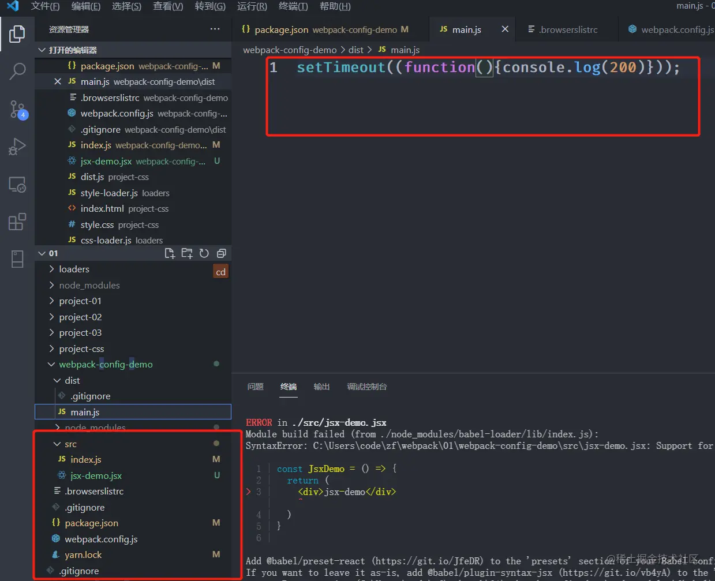Viewport: 715px width, 581px height.
Task: Close main.js in the open editors list
Action: [58, 82]
